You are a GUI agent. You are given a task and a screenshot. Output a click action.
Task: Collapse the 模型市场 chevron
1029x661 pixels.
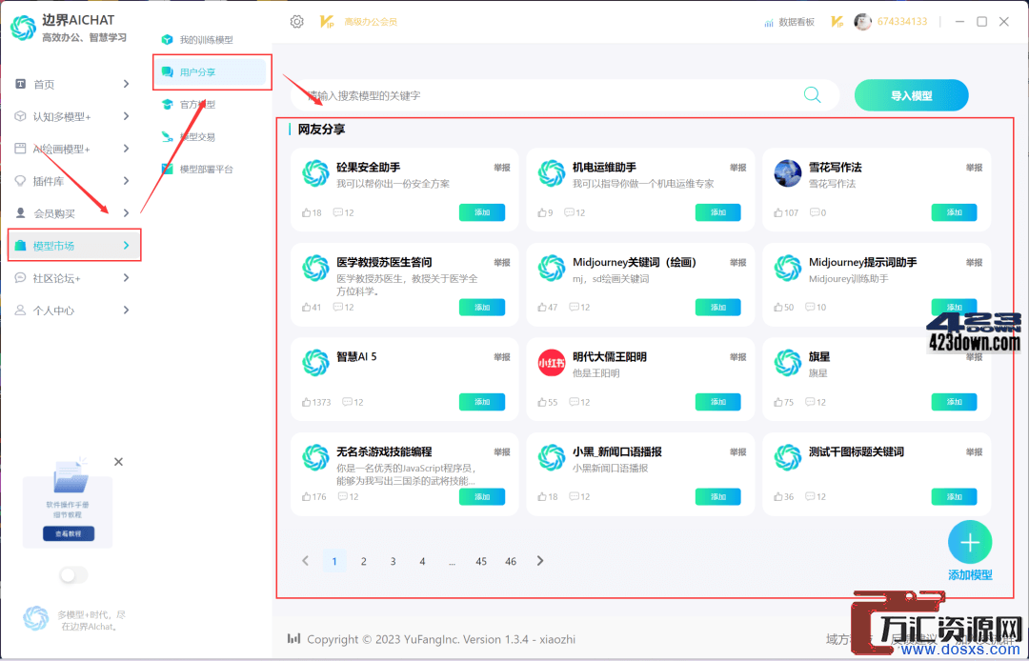tap(126, 245)
